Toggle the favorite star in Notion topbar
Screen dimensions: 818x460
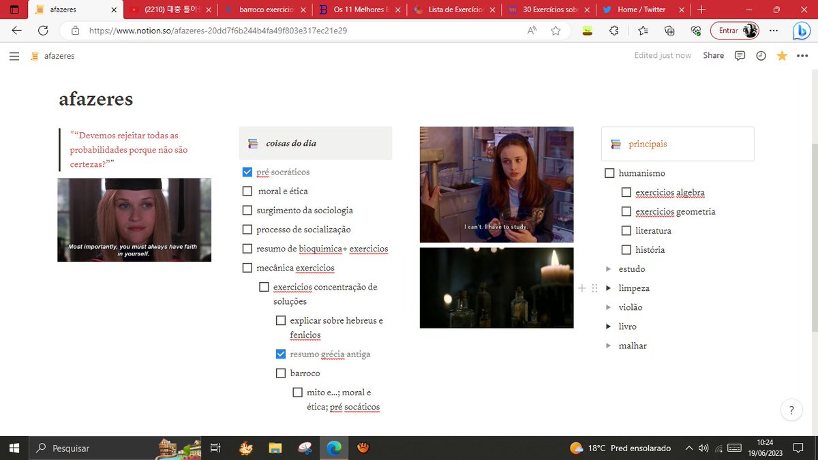782,56
